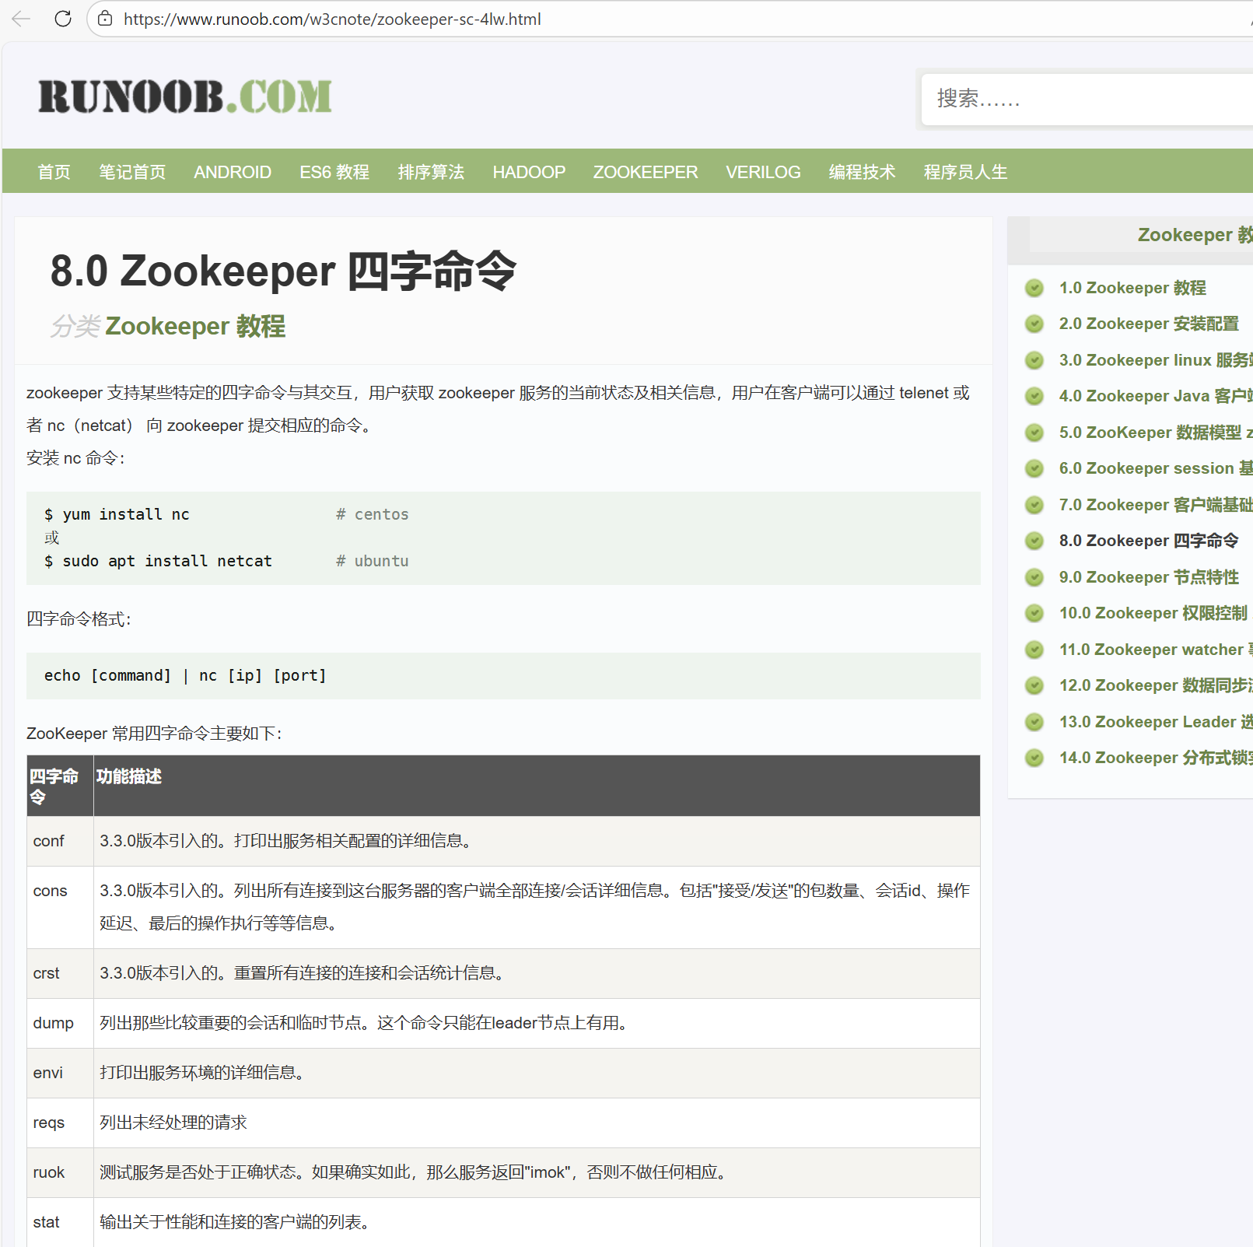Open VERILOG nav item

point(763,172)
